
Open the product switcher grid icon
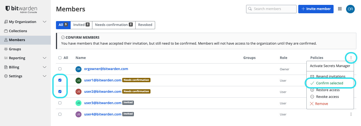[x=340, y=9]
